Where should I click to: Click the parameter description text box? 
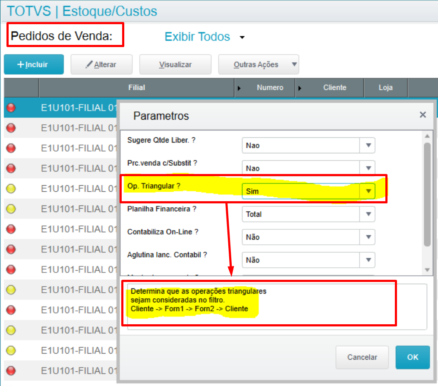pos(277,307)
